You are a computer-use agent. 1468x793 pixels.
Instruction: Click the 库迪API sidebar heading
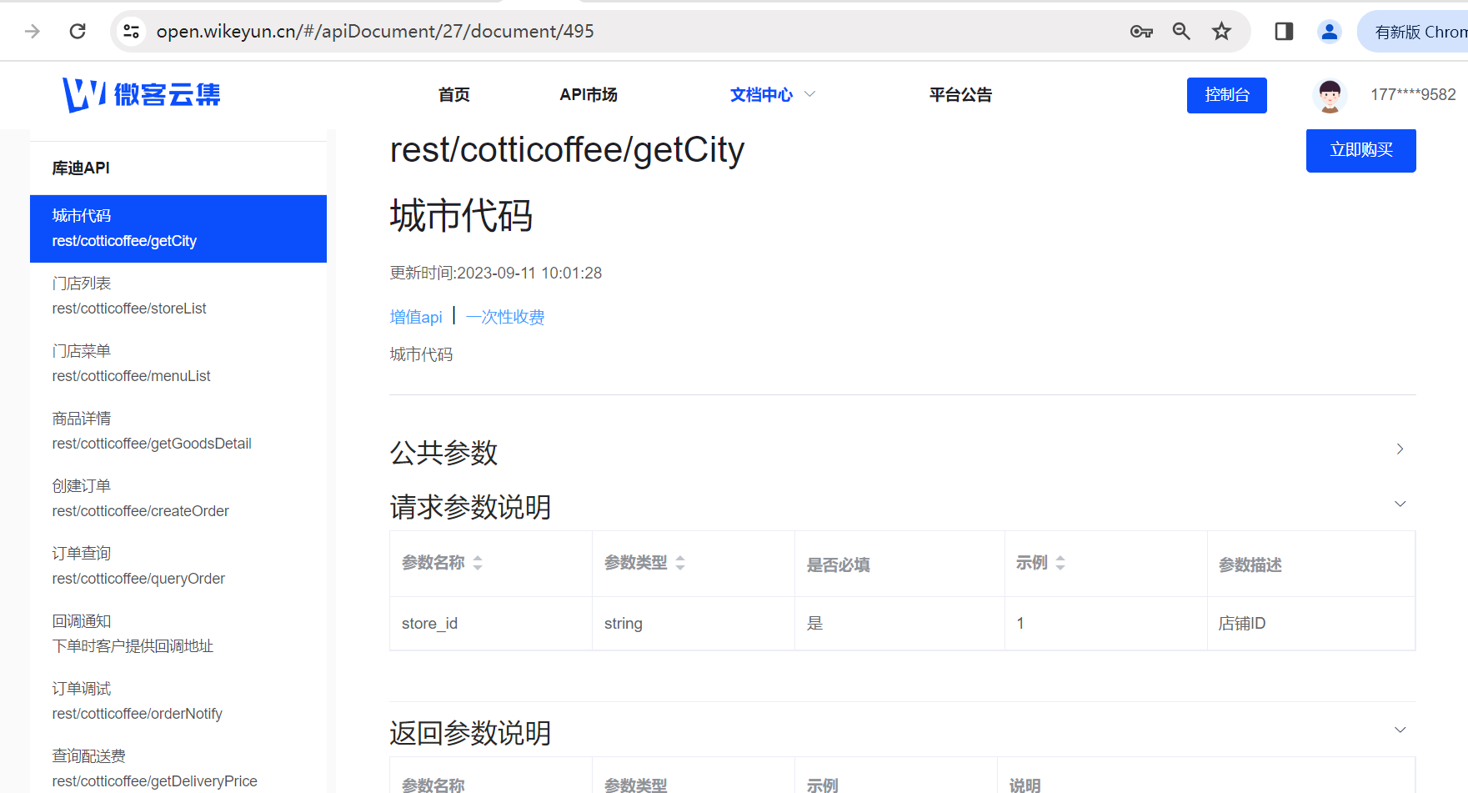click(x=81, y=168)
